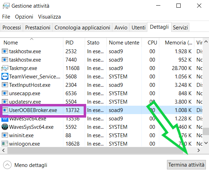Image resolution: width=209 pixels, height=175 pixels.
Task: Click the winlogon.exe process icon
Action: 5,144
